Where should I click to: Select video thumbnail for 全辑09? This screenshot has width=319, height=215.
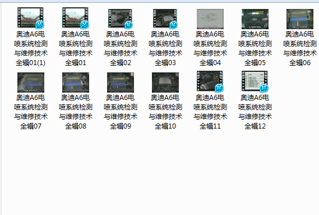[121, 83]
